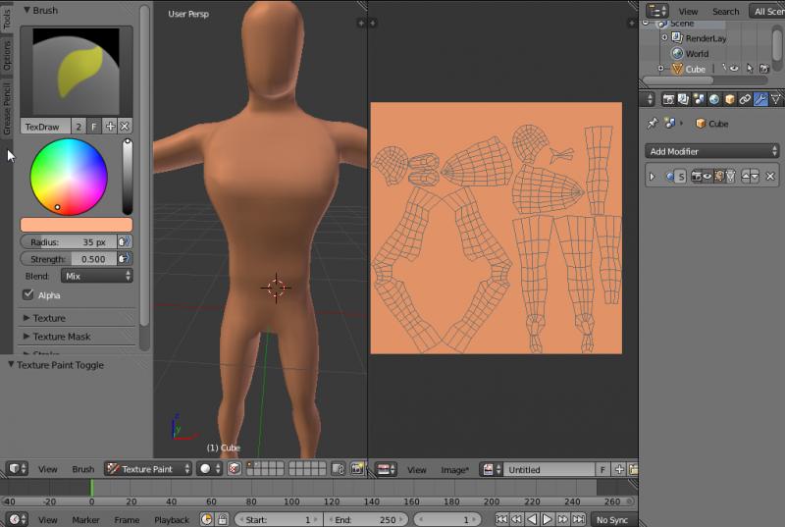Toggle the brush fake user F button
This screenshot has height=527, width=785.
click(x=94, y=127)
